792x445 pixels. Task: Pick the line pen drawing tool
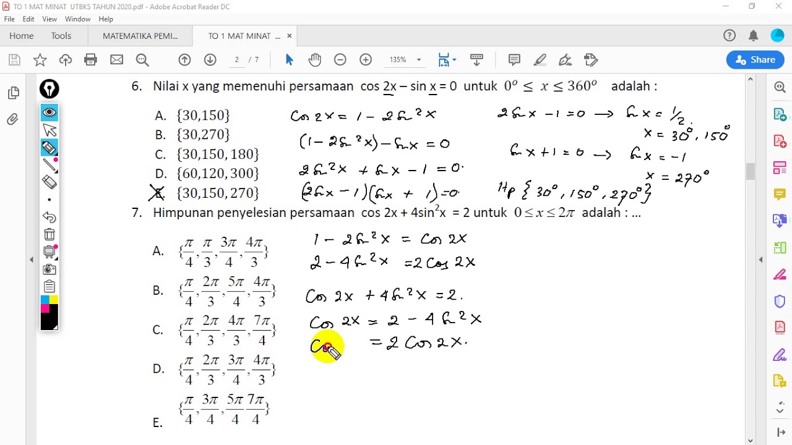pos(49,164)
